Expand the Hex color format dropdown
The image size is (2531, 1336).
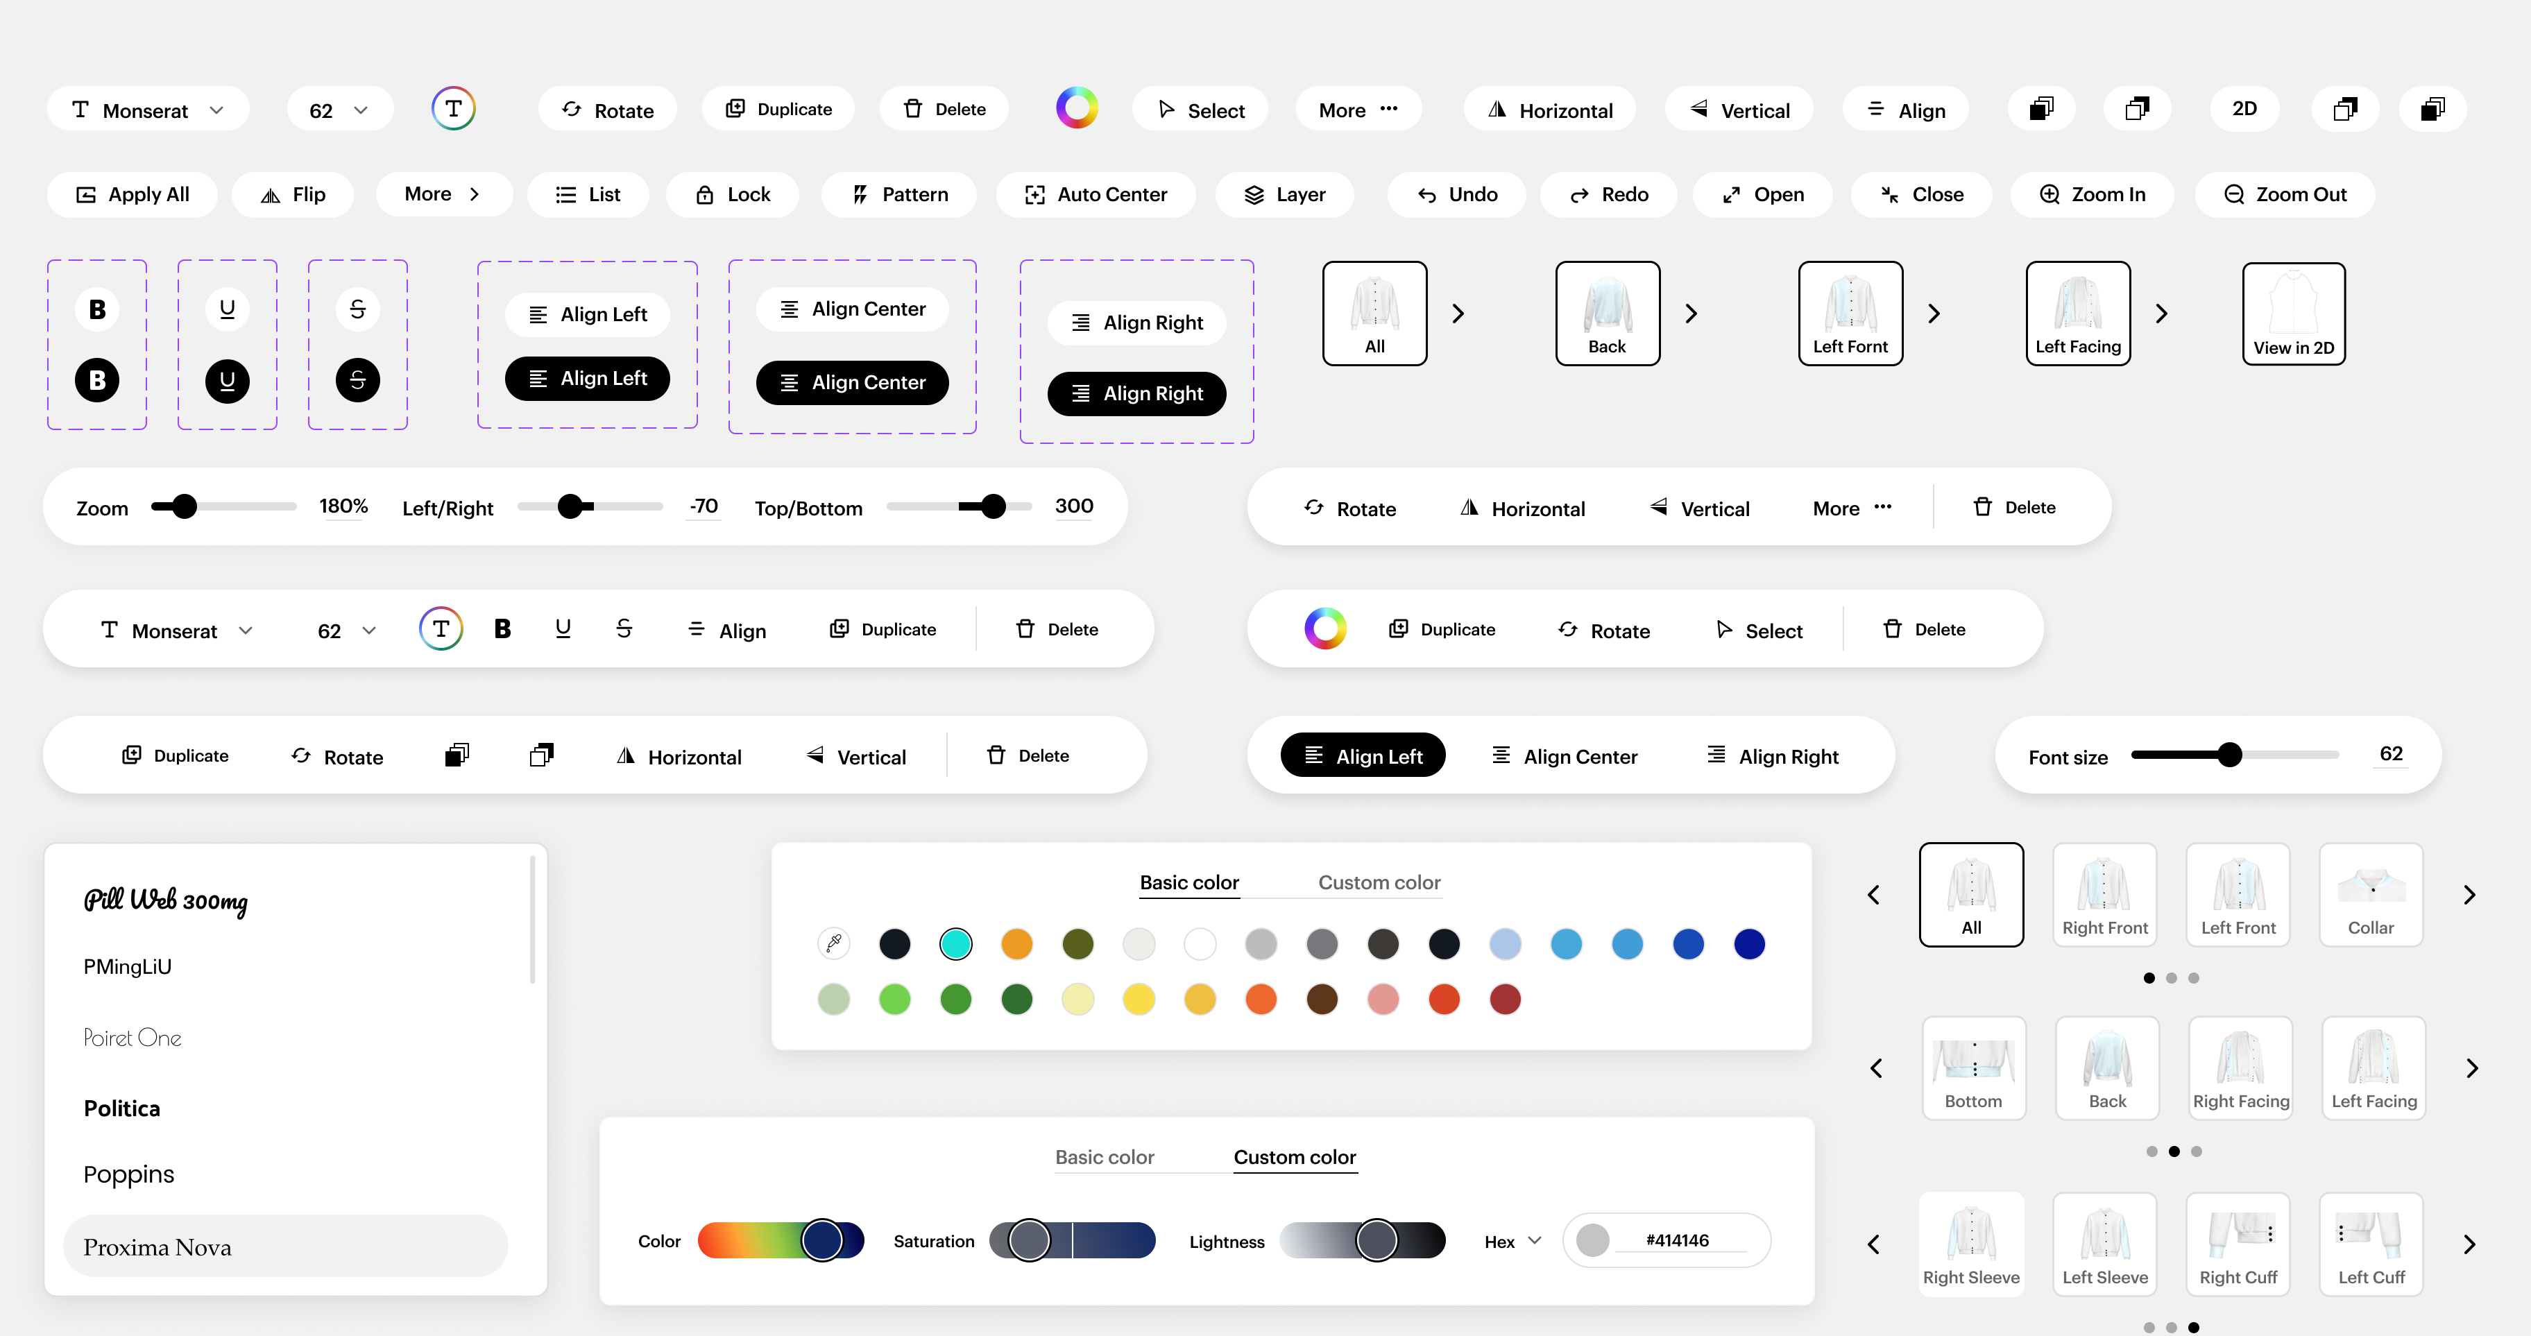pos(1513,1242)
